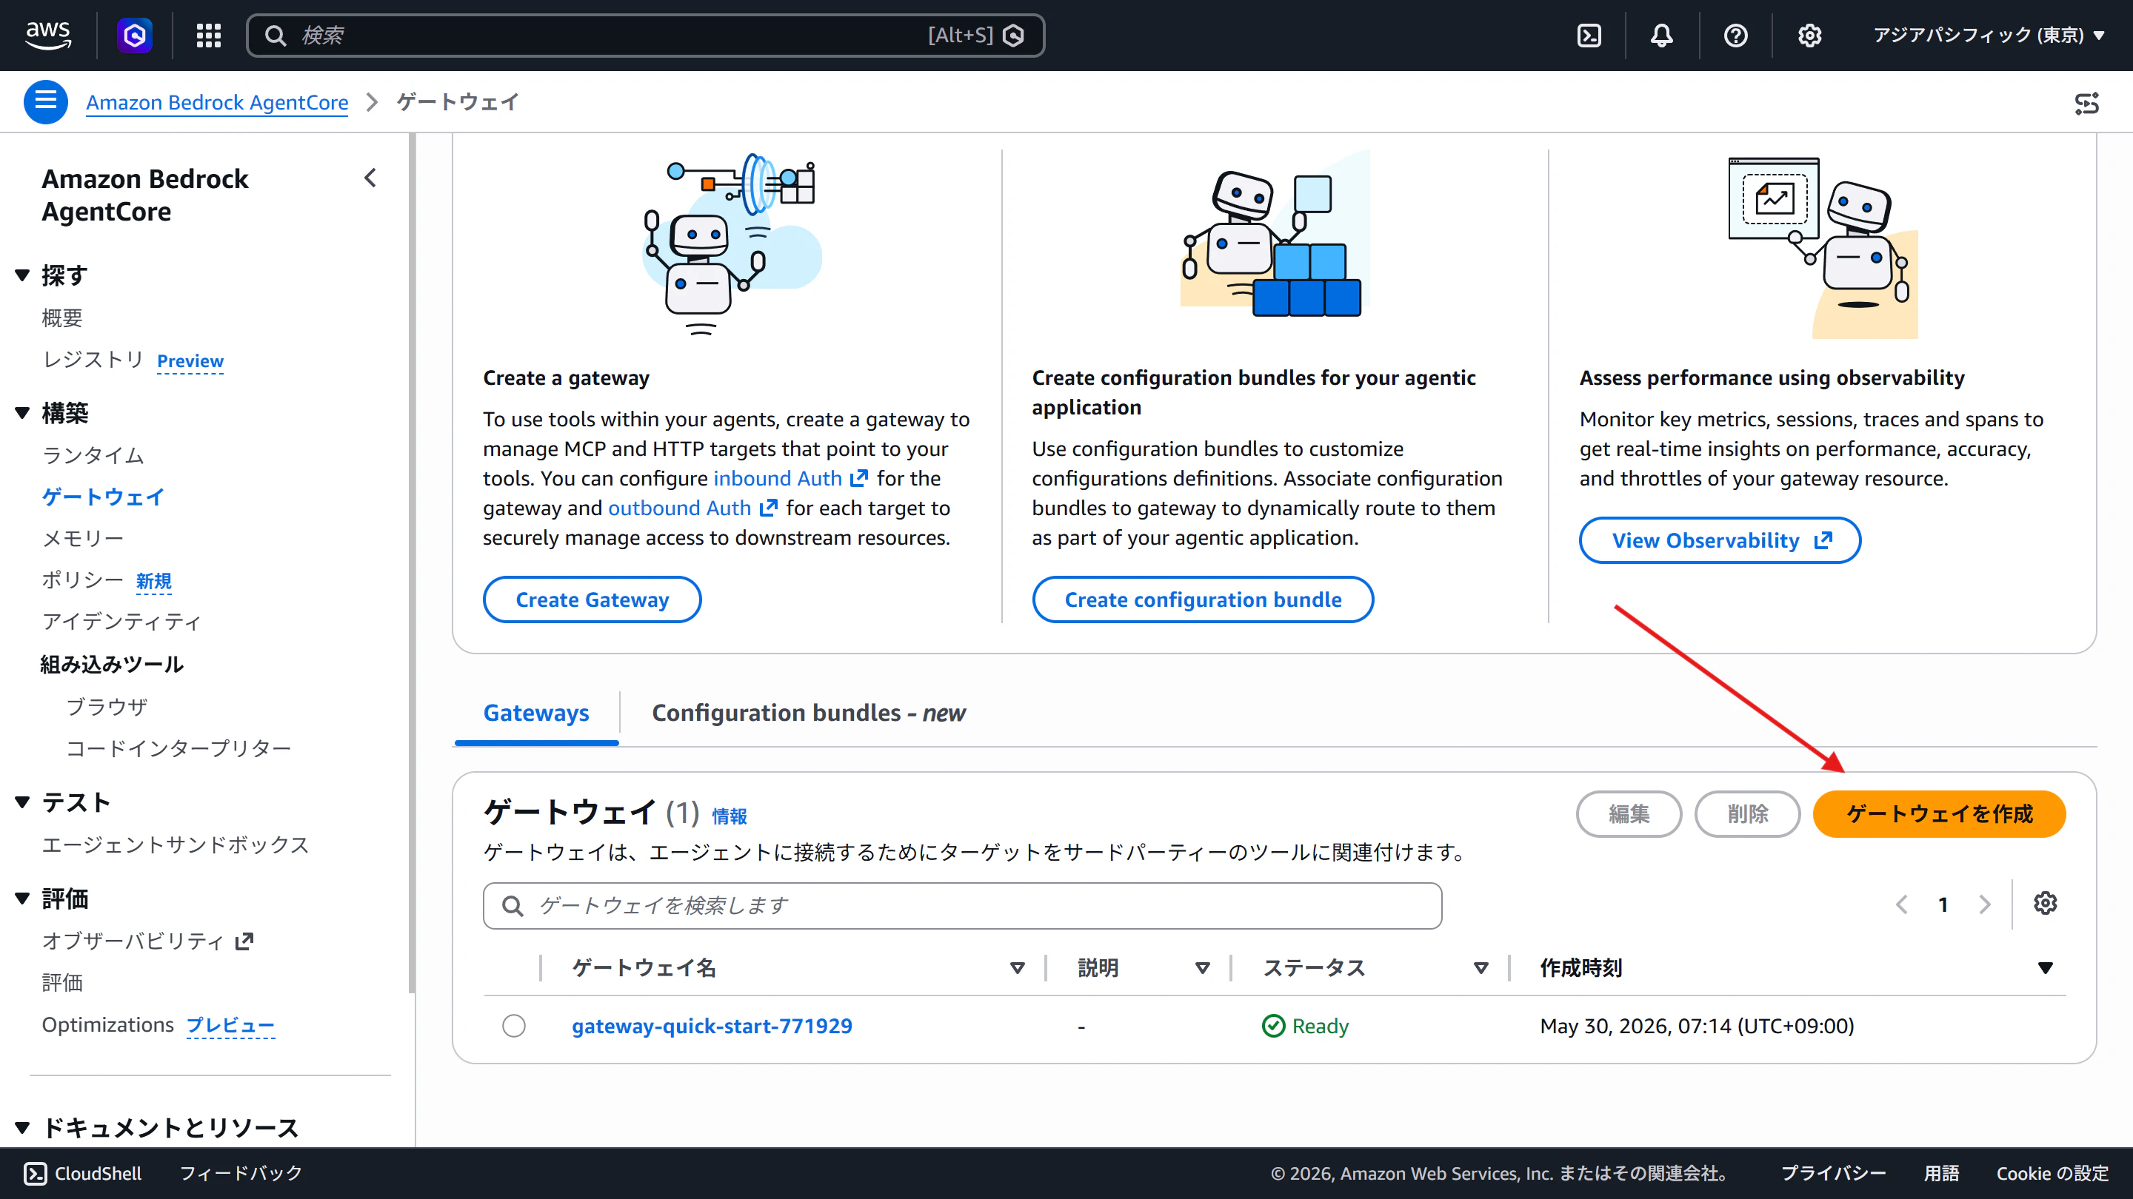Click the 削除 button
The width and height of the screenshot is (2133, 1199).
(1747, 814)
